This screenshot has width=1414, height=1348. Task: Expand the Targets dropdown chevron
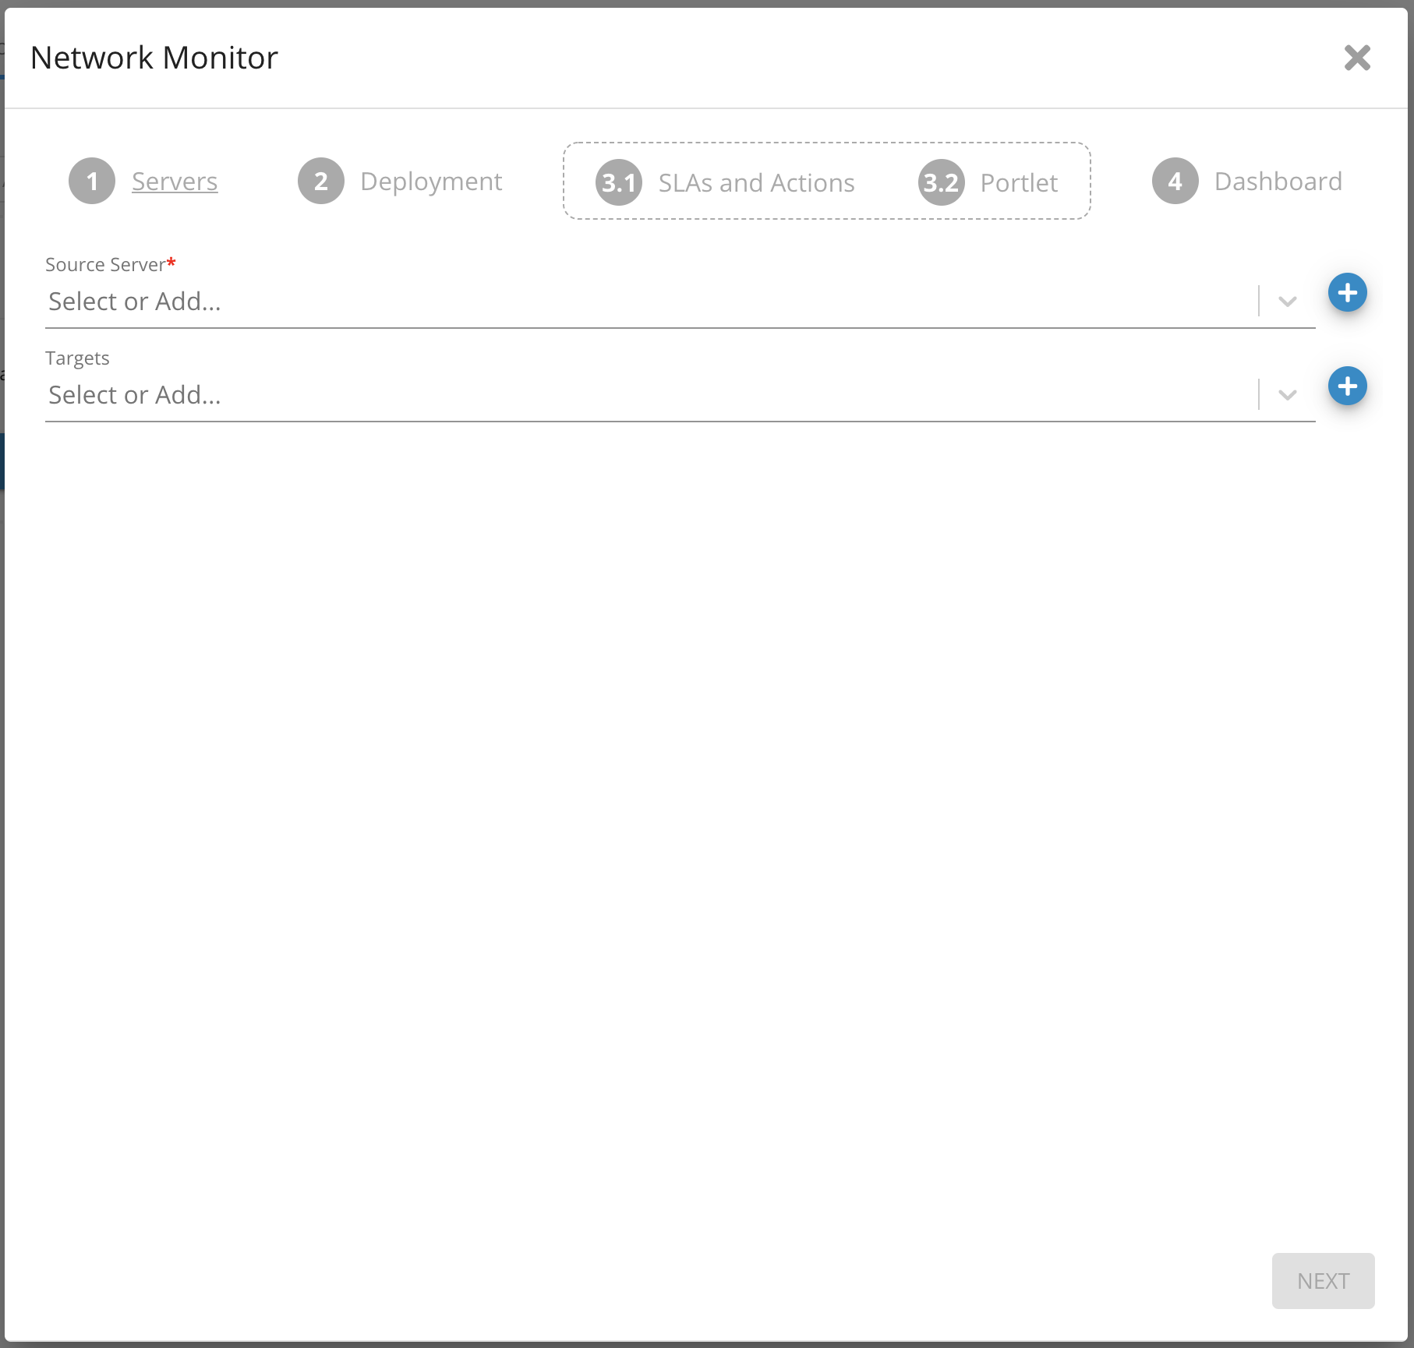[1288, 395]
